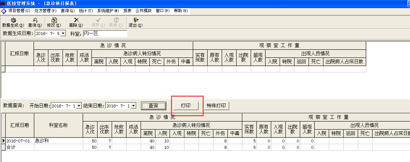Viewport: 410px width, 162px height.
Task: Open the 查询(Q) menu
Action: [x=68, y=11]
